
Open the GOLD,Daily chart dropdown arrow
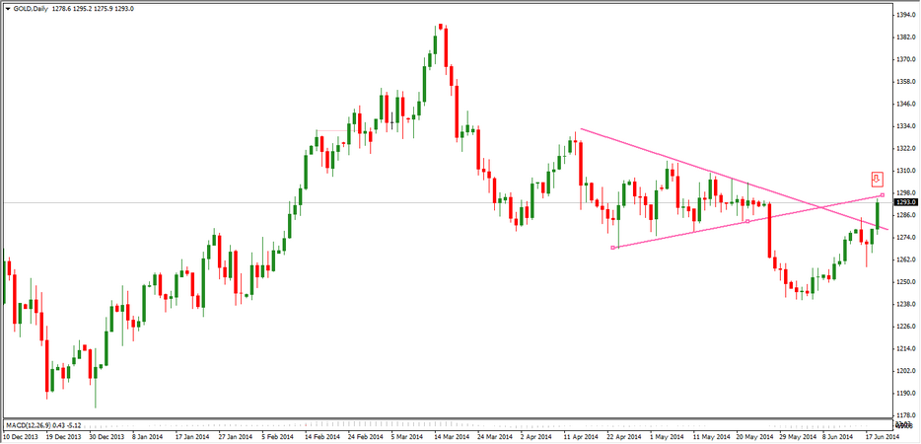click(8, 9)
